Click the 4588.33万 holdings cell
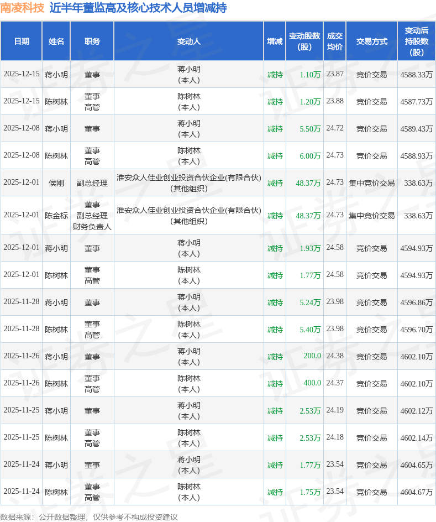The image size is (436, 522). 416,75
